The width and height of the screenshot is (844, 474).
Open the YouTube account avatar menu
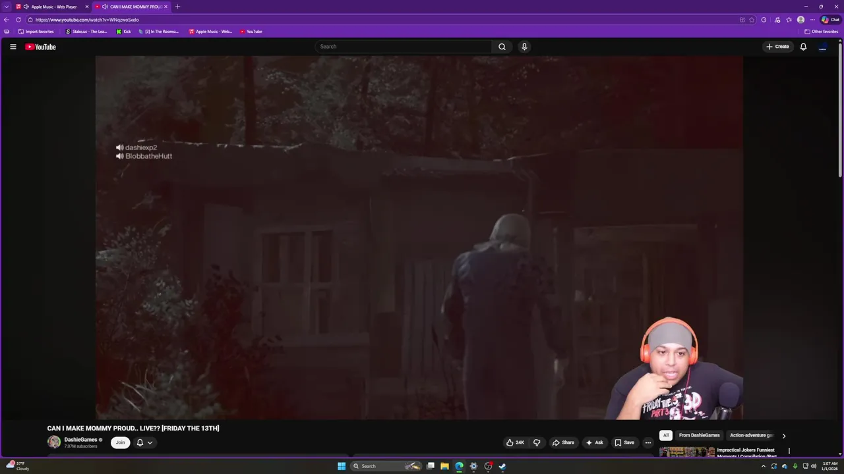(x=822, y=47)
